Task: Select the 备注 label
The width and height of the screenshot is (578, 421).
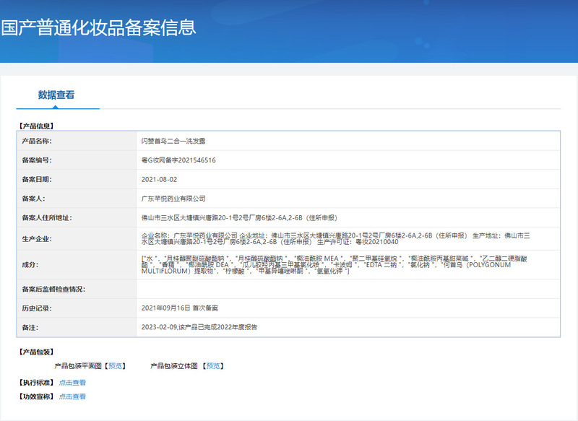Action: click(30, 327)
